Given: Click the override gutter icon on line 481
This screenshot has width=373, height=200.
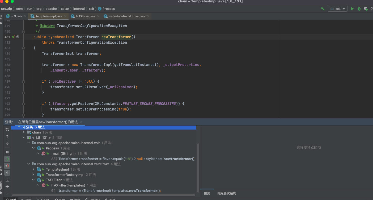Looking at the screenshot, I should 13,37.
